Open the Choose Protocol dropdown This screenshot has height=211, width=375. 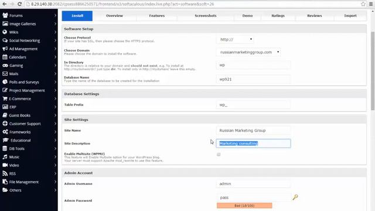tap(236, 39)
